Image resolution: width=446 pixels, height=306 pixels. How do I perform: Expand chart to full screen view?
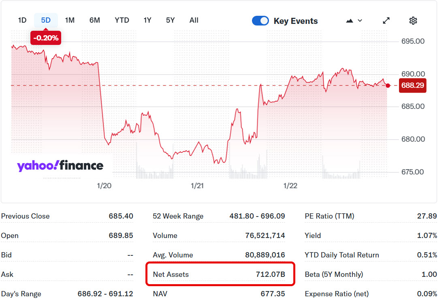(x=386, y=21)
